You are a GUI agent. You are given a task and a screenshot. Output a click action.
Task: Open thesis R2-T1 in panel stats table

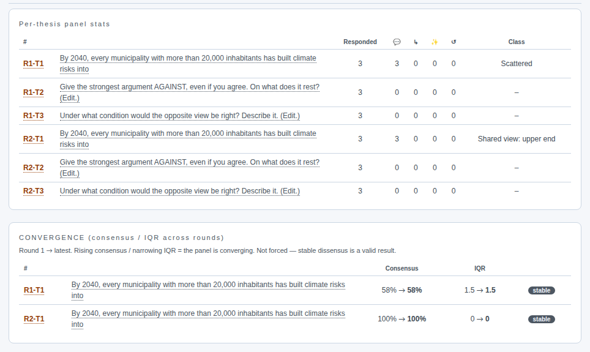tap(34, 139)
